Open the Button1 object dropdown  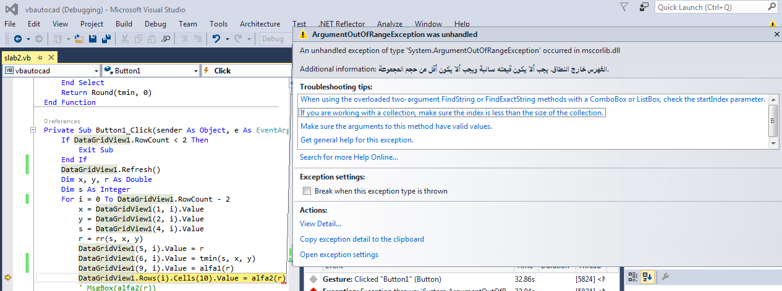point(195,71)
